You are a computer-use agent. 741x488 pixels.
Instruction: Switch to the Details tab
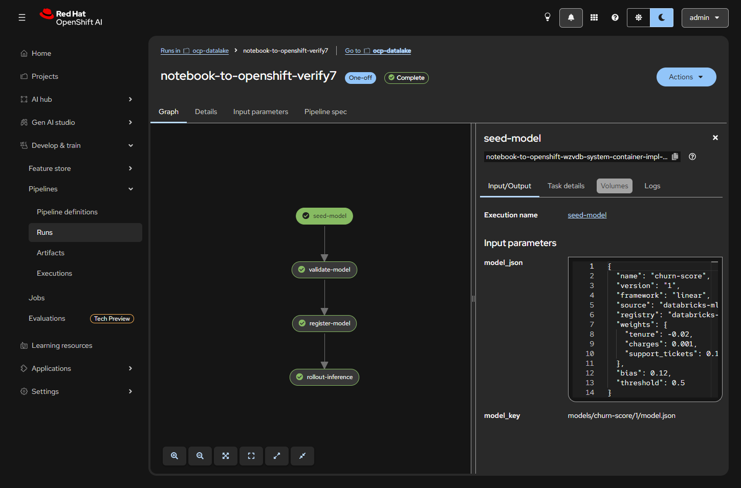206,112
